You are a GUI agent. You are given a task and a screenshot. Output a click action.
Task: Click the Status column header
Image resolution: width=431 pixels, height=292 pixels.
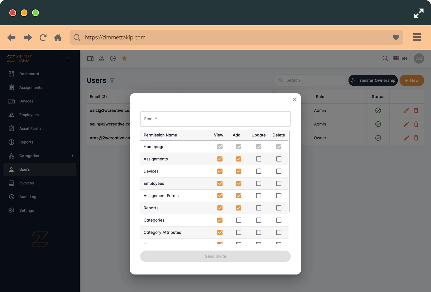click(x=378, y=97)
